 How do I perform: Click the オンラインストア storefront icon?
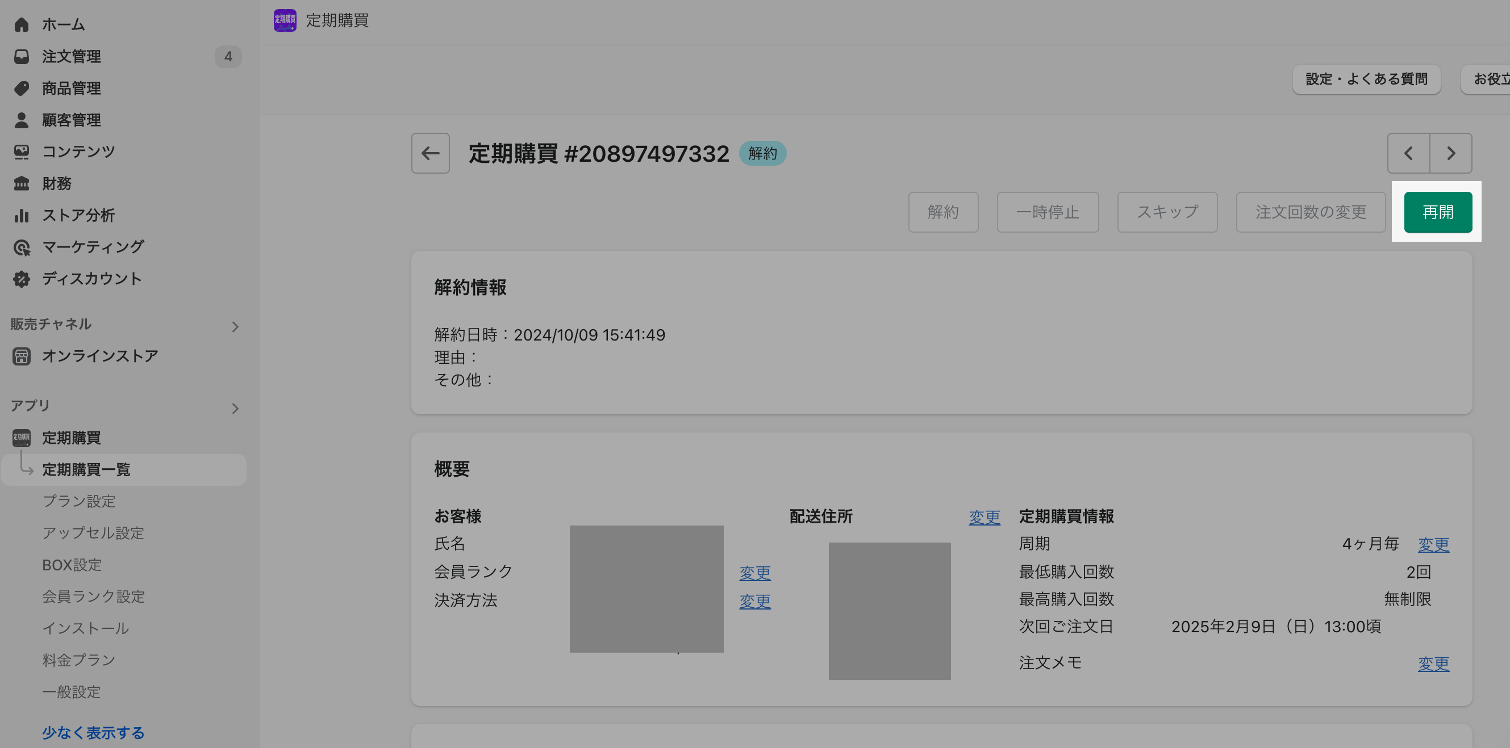[22, 356]
